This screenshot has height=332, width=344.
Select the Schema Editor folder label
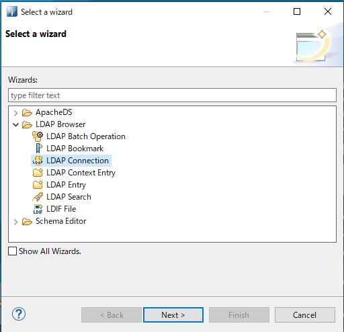(x=60, y=221)
